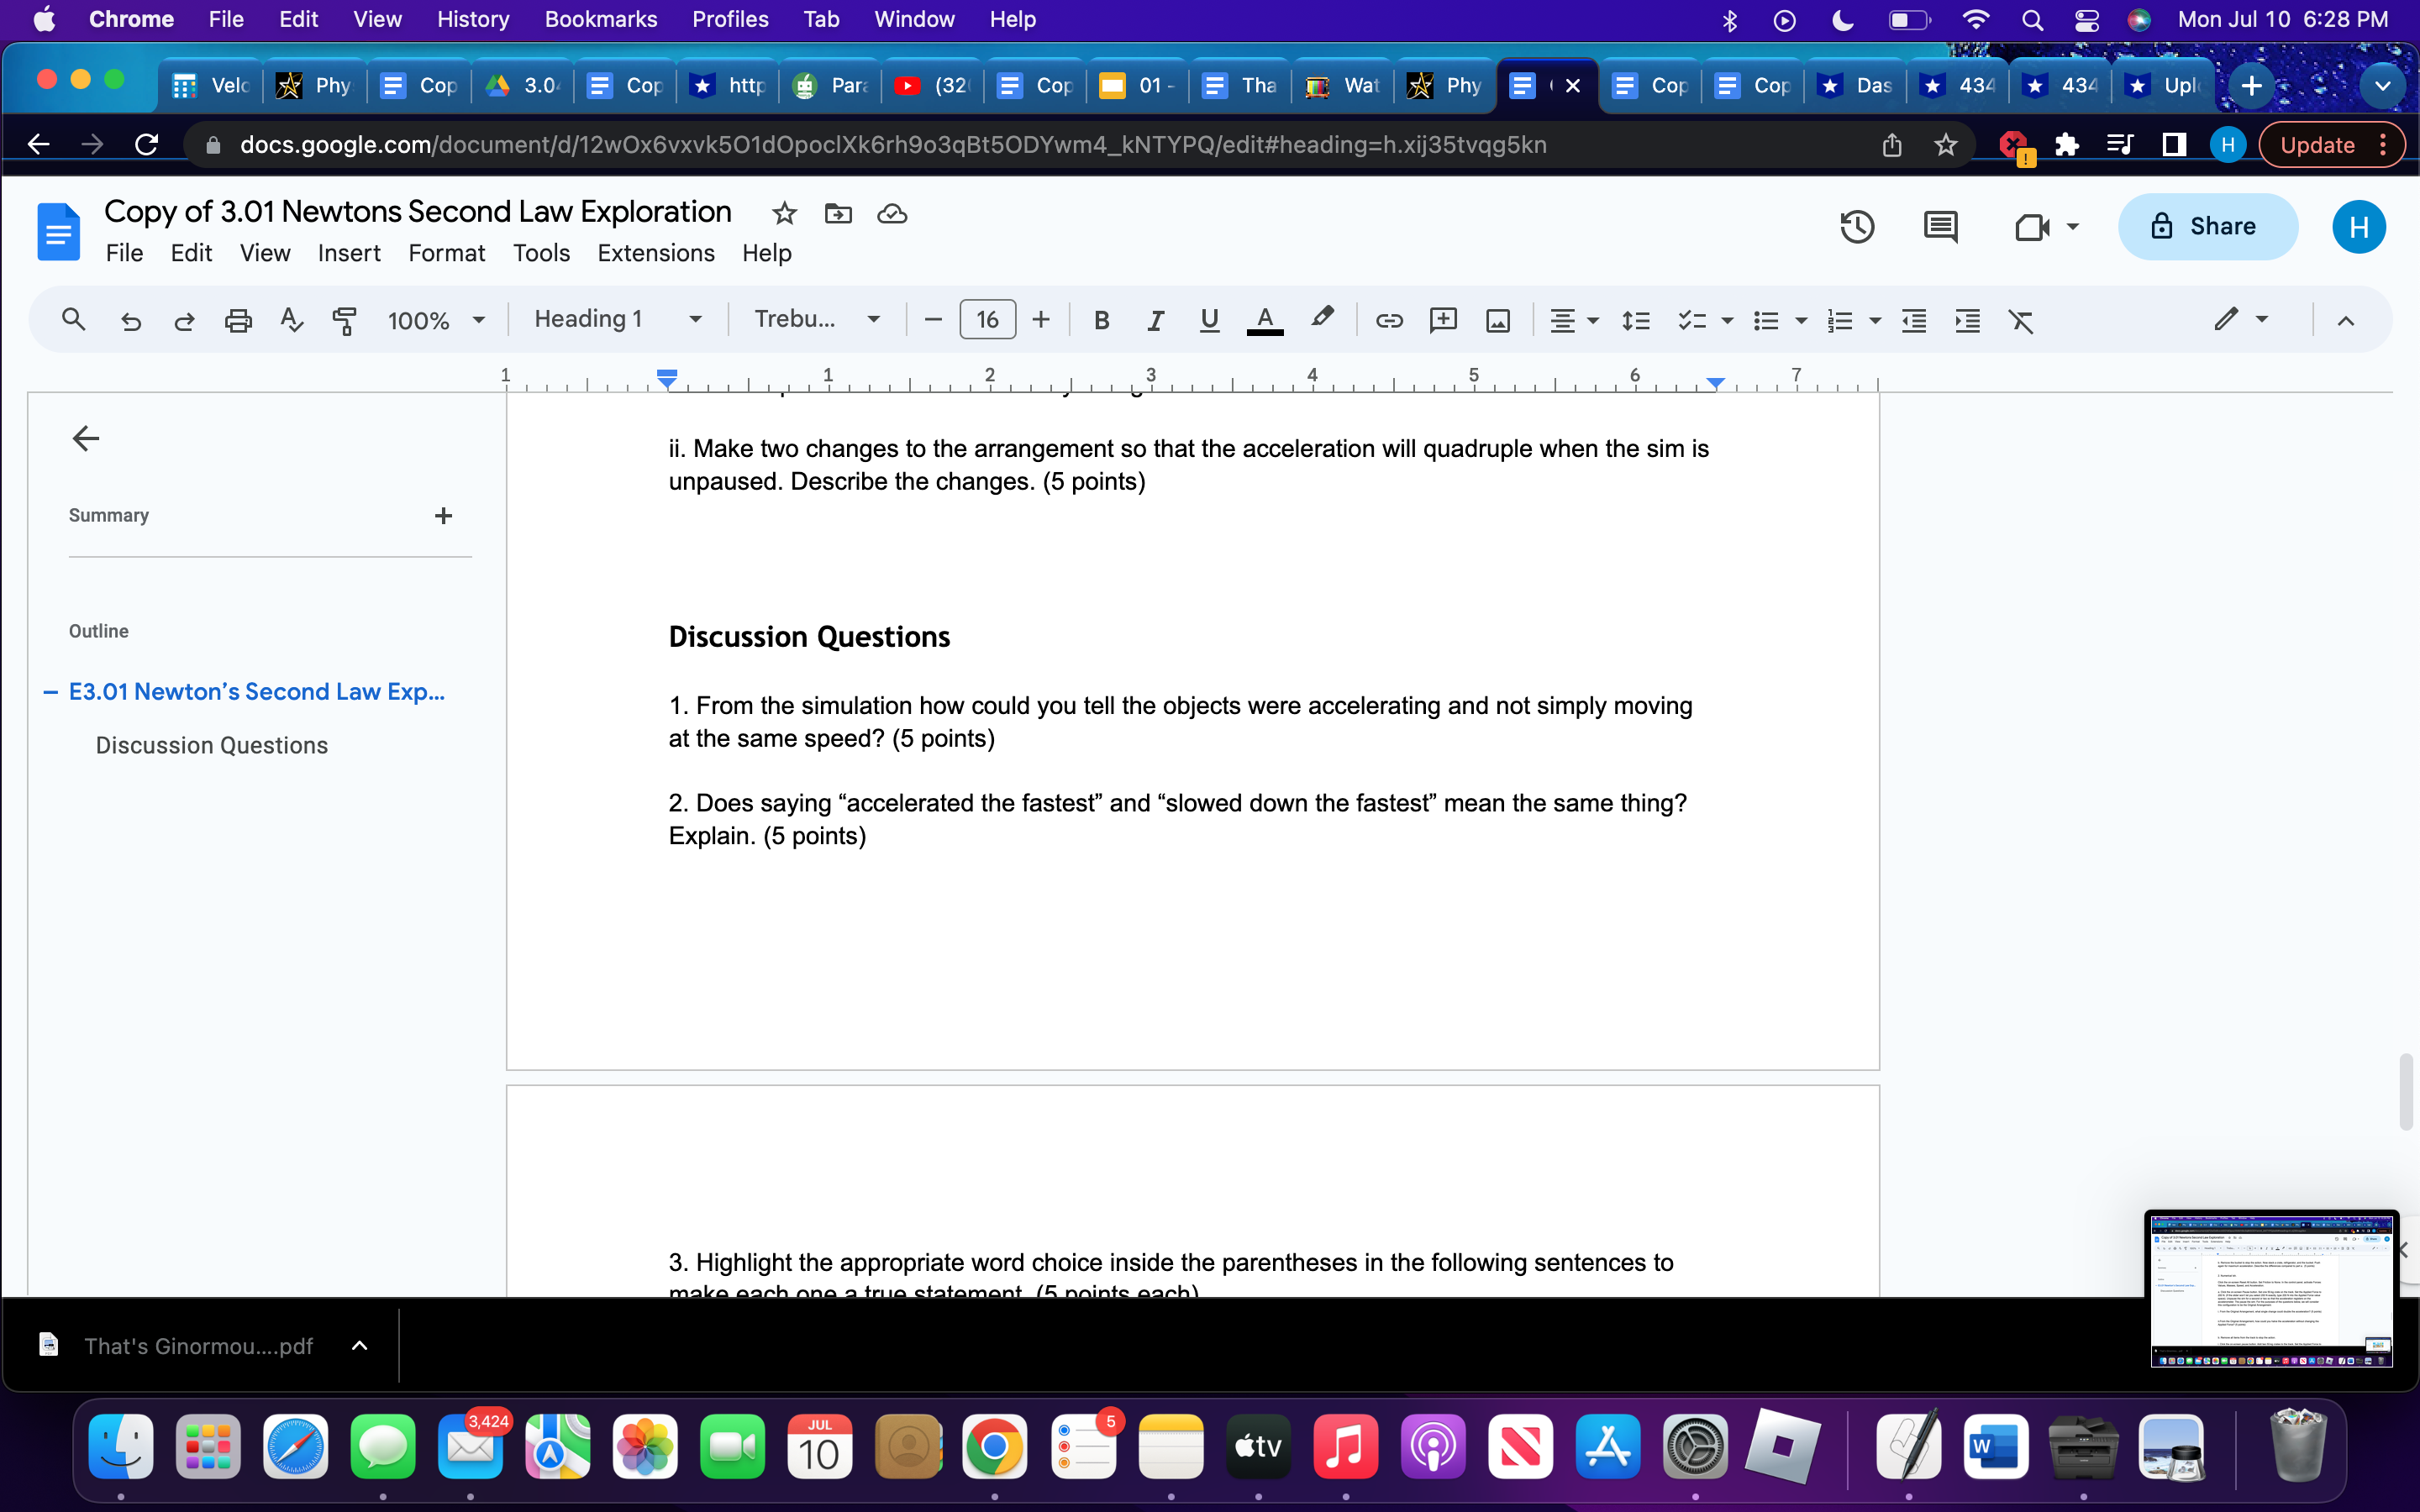Collapse the That's Ginormou....pdf download bar
The width and height of the screenshot is (2420, 1512).
[359, 1345]
